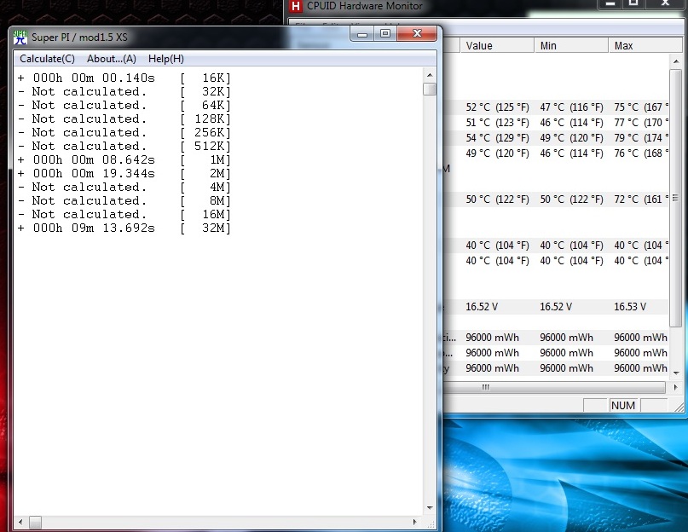The width and height of the screenshot is (688, 532).
Task: Minimize the Super PI window
Action: (362, 34)
